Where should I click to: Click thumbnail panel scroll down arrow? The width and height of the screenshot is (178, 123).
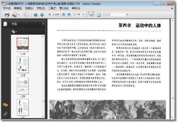pos(43,116)
